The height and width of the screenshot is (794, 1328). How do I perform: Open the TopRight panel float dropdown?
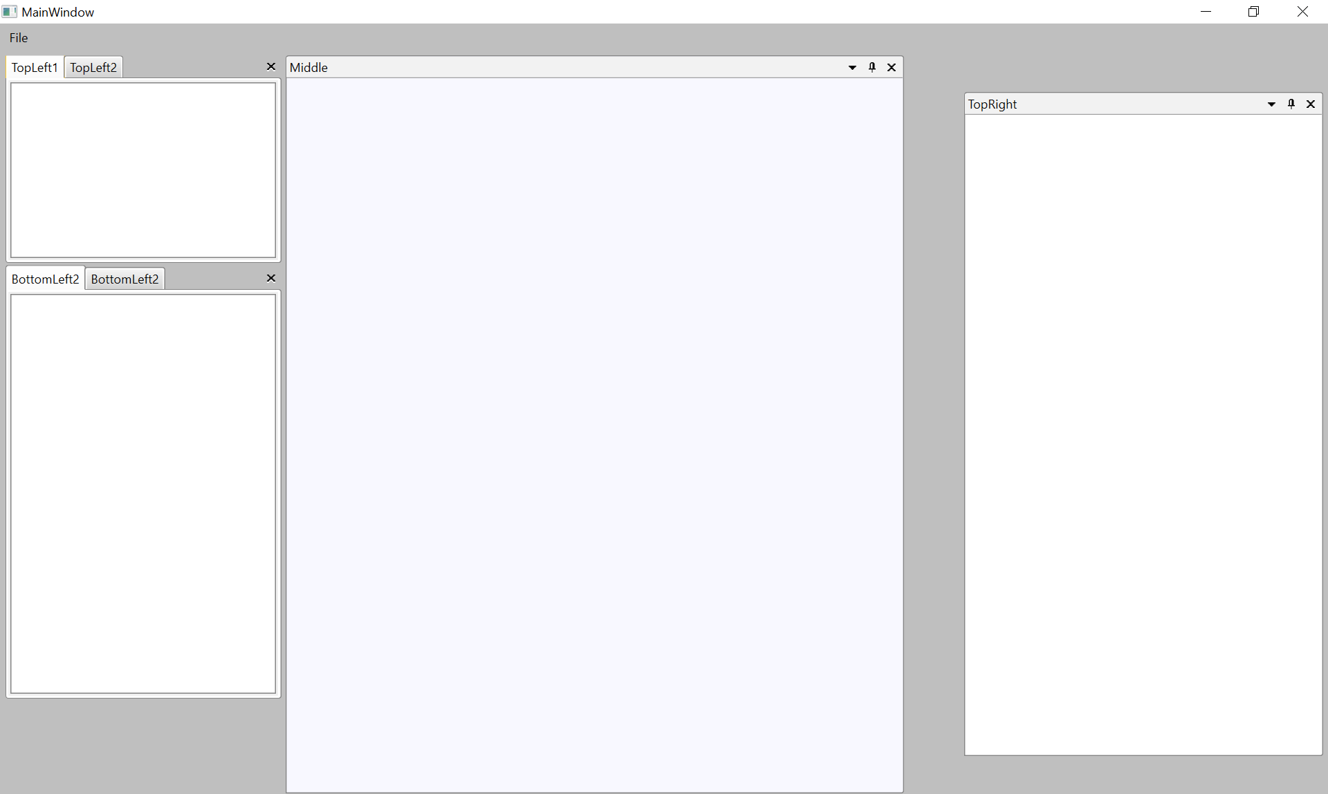1272,104
